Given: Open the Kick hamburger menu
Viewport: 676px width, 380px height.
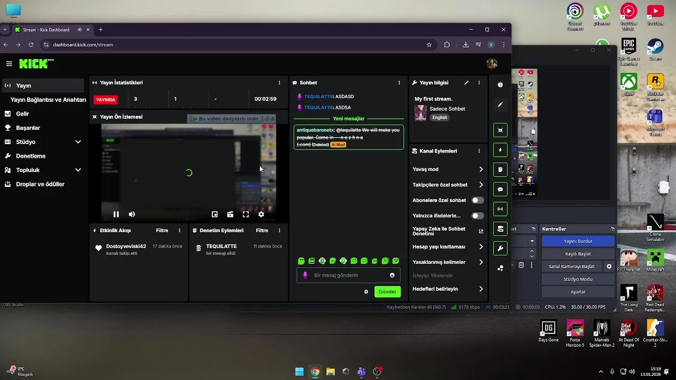Looking at the screenshot, I should [9, 64].
